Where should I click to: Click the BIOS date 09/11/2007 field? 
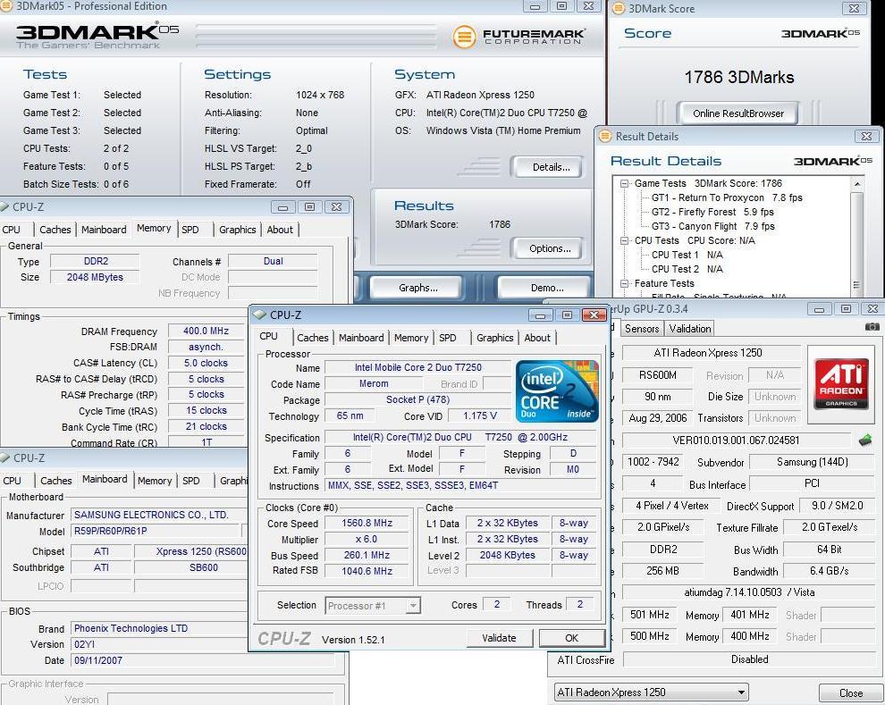(203, 660)
